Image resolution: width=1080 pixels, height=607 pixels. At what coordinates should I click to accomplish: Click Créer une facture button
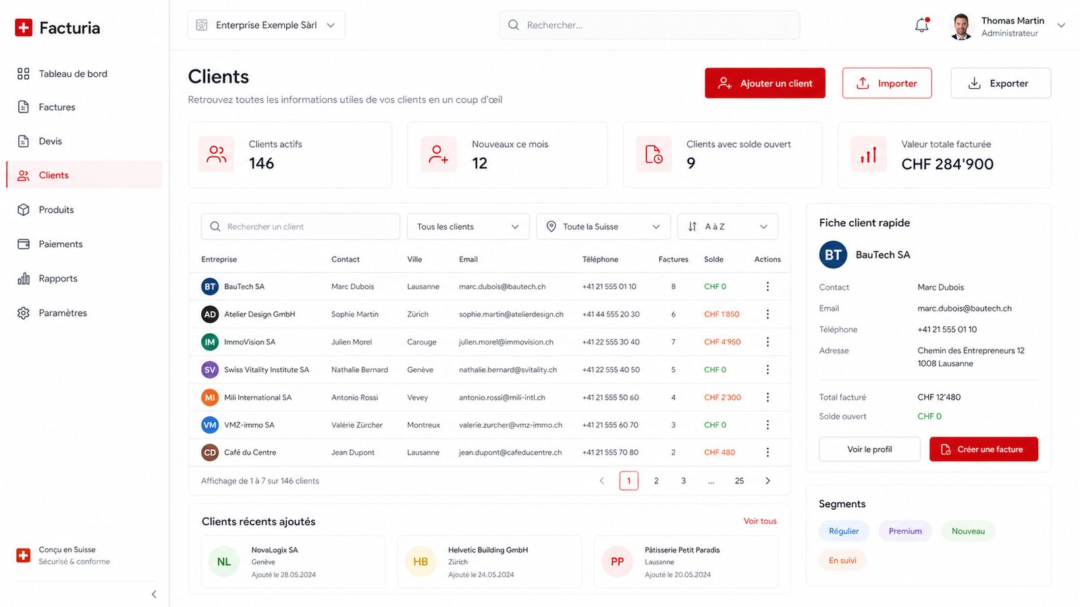[x=983, y=449]
